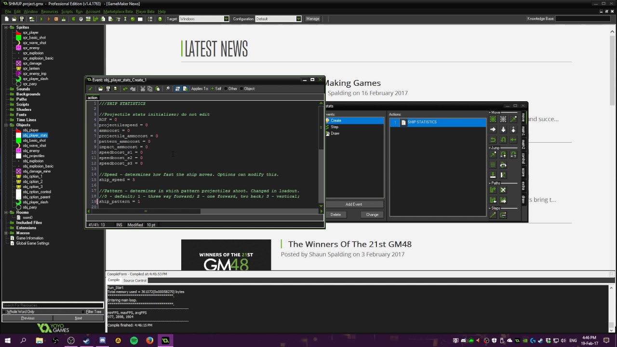Select the Step Towards action icon

[x=493, y=214]
